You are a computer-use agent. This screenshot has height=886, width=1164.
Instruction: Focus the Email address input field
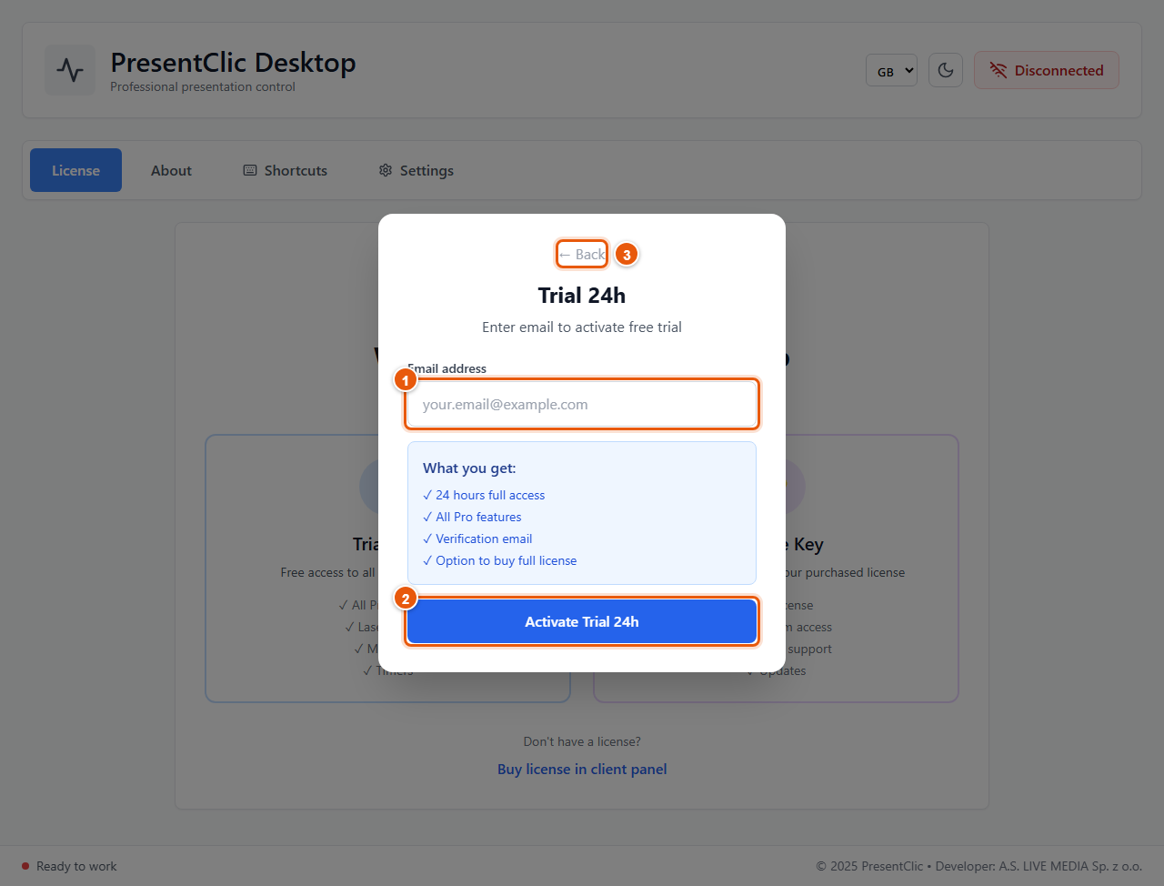pyautogui.click(x=582, y=404)
